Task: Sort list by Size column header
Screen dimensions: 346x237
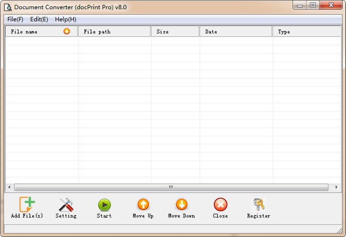Action: point(175,32)
